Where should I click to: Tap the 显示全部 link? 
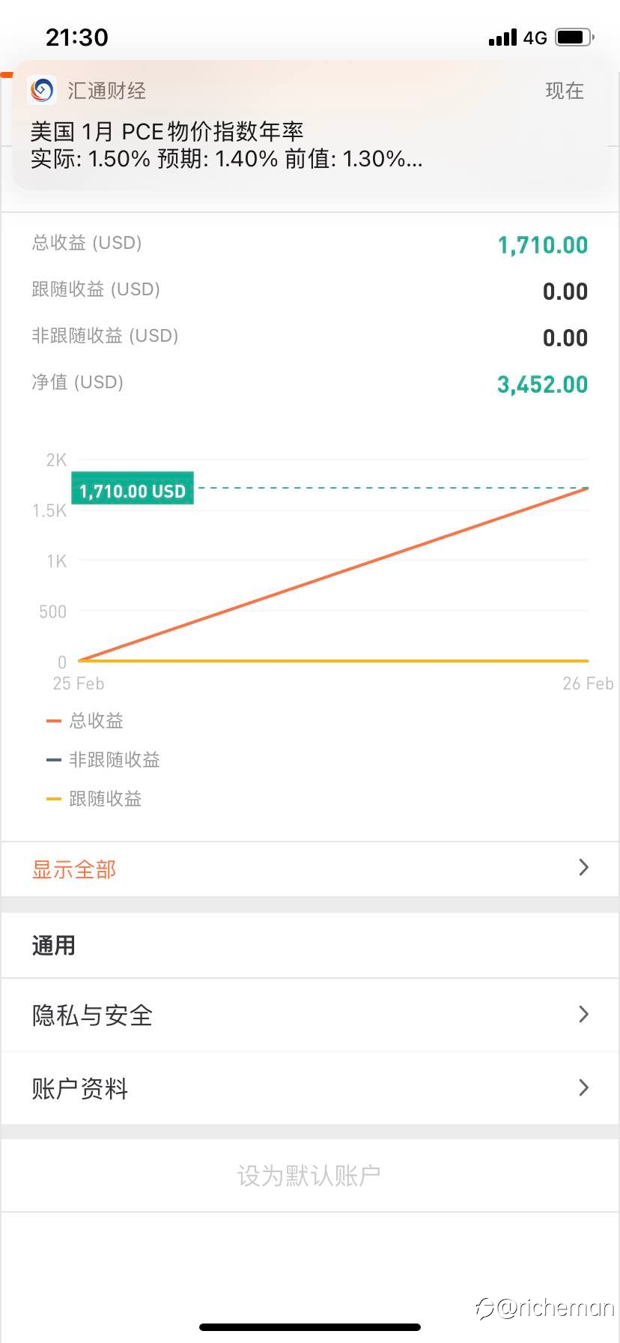pos(74,869)
